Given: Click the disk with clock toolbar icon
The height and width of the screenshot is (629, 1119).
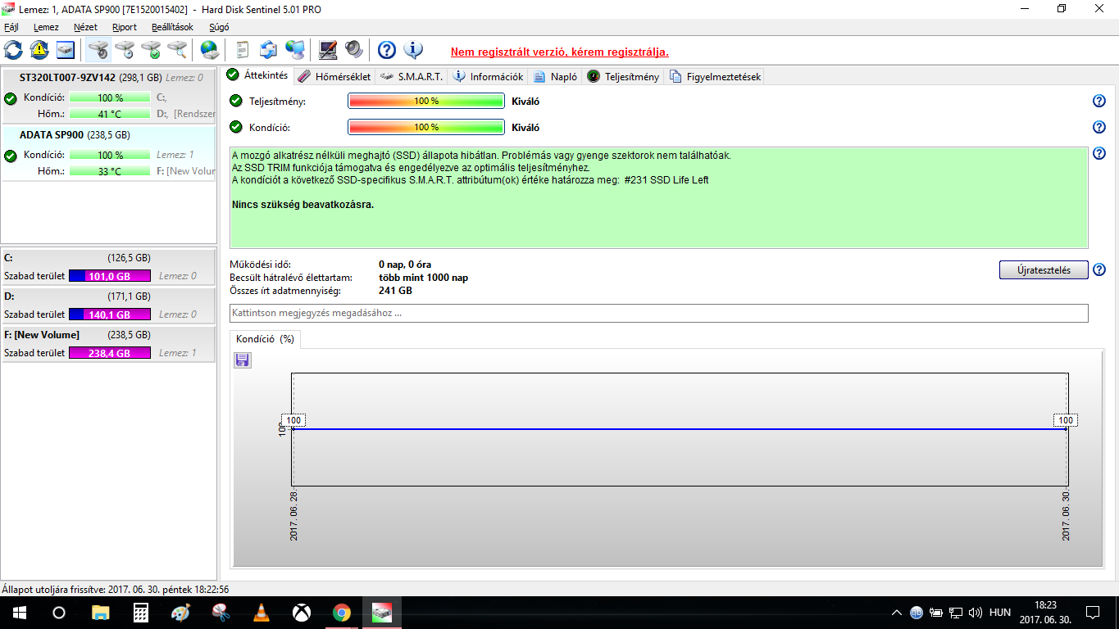Looking at the screenshot, I should click(125, 50).
